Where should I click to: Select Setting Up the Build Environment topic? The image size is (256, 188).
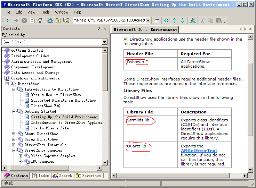(65, 117)
